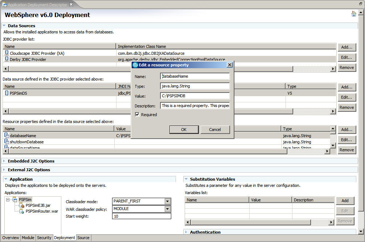Image resolution: width=365 pixels, height=242 pixels.
Task: Click Remove beside the data source table
Action: (347, 107)
